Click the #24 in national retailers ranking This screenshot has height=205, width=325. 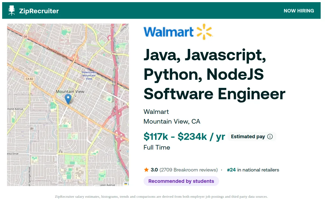tap(253, 170)
